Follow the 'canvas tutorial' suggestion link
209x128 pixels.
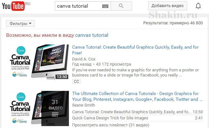(92, 35)
